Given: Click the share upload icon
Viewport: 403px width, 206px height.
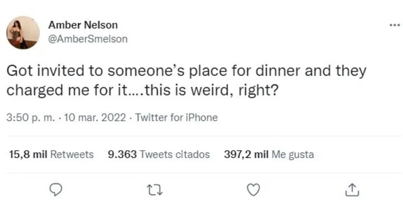Looking at the screenshot, I should [352, 190].
